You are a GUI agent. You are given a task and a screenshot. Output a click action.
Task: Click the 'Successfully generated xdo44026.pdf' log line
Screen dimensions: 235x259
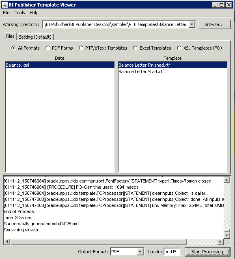click(x=41, y=224)
